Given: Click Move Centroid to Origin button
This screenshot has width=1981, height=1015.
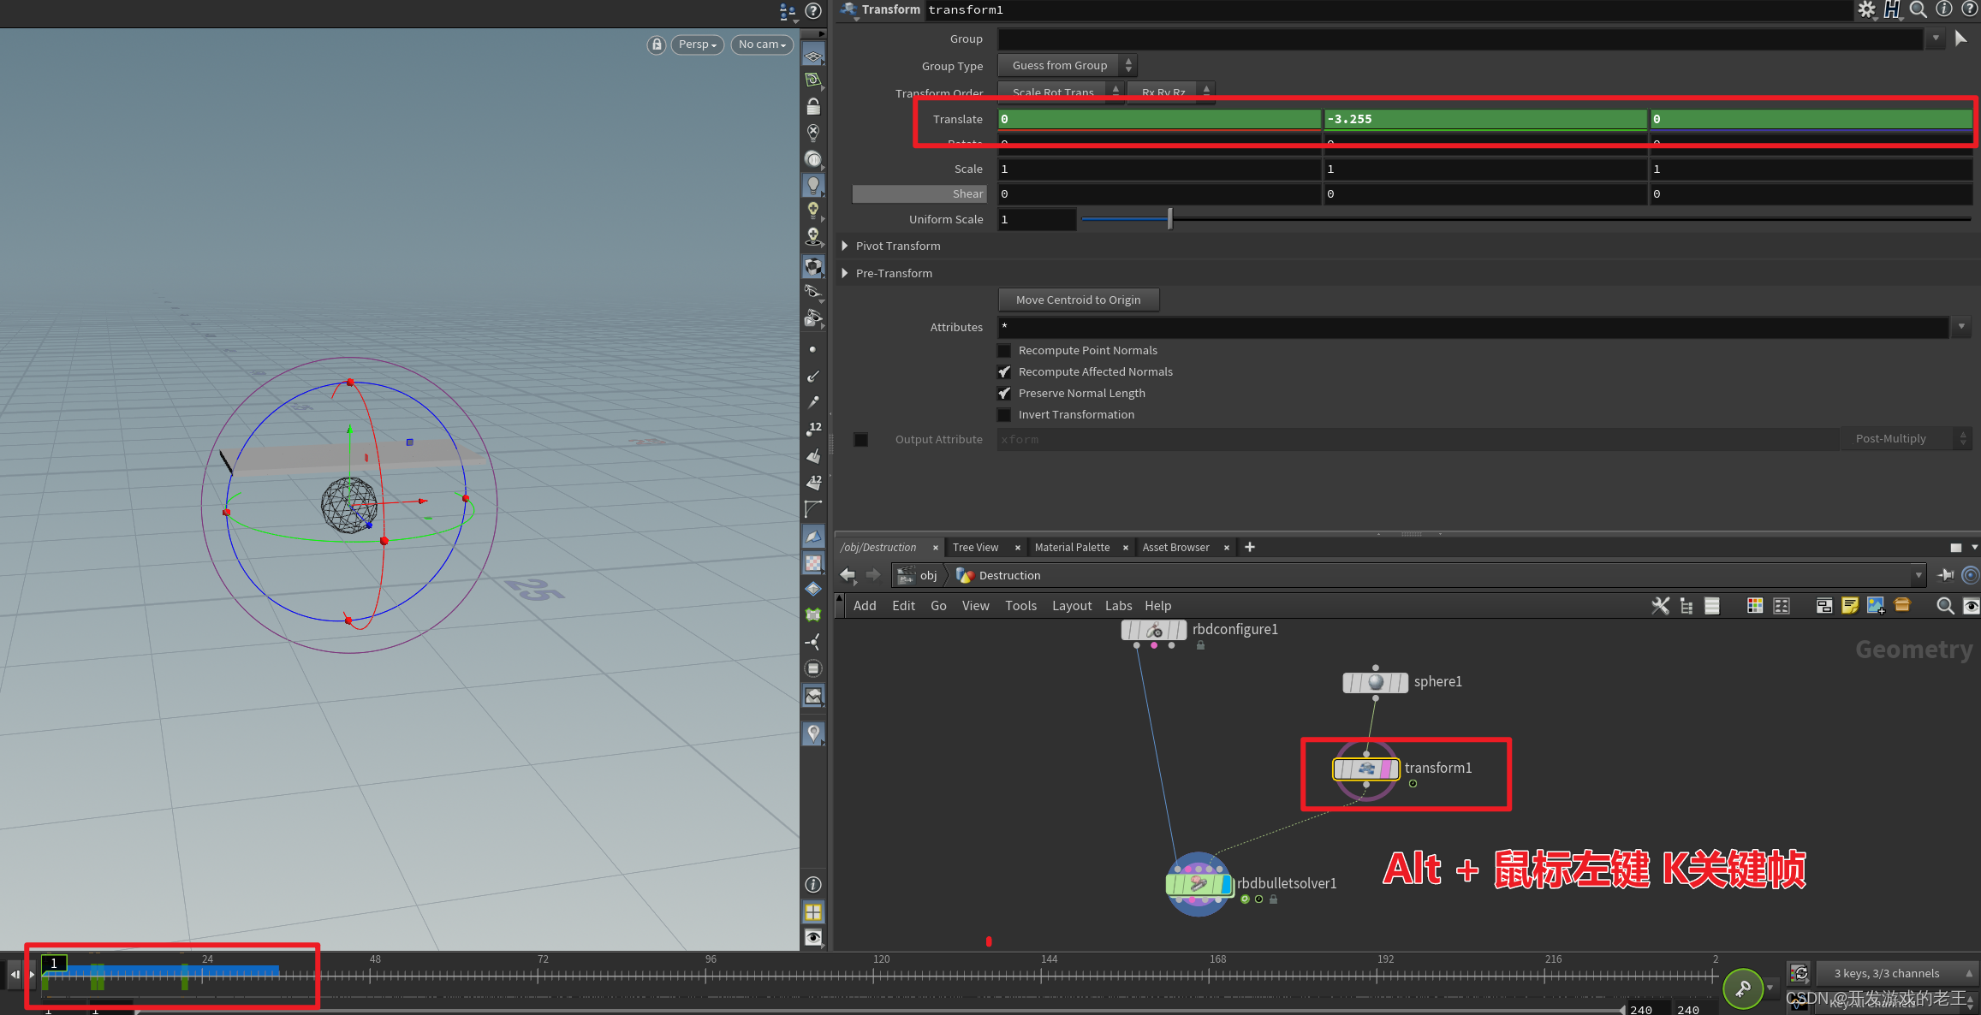Looking at the screenshot, I should pos(1079,300).
